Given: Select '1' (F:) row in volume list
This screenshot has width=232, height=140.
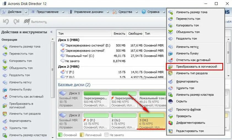Looking at the screenshot, I should point(112,72).
